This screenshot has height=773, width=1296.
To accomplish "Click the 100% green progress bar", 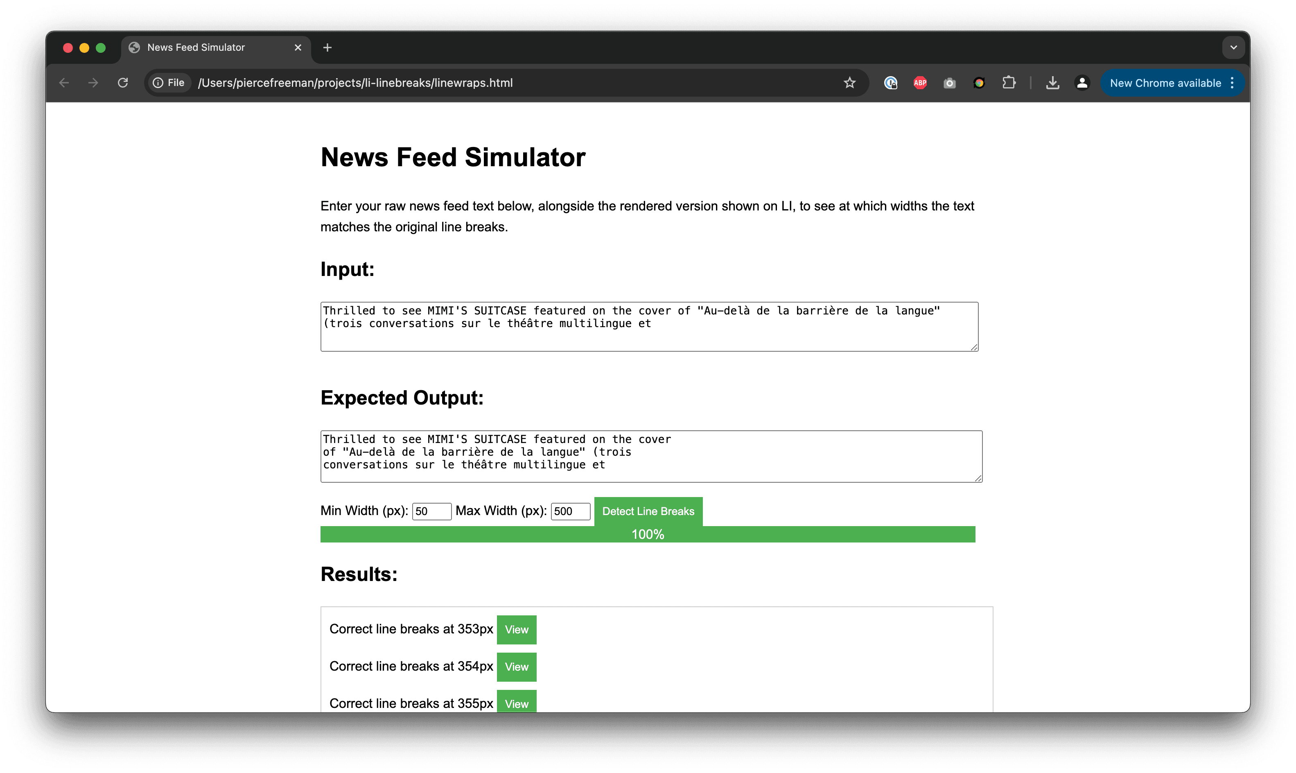I will (648, 534).
